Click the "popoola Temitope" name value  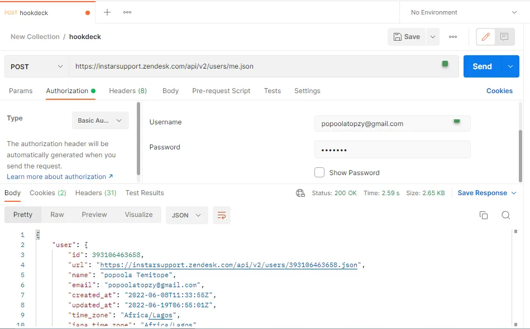point(136,275)
